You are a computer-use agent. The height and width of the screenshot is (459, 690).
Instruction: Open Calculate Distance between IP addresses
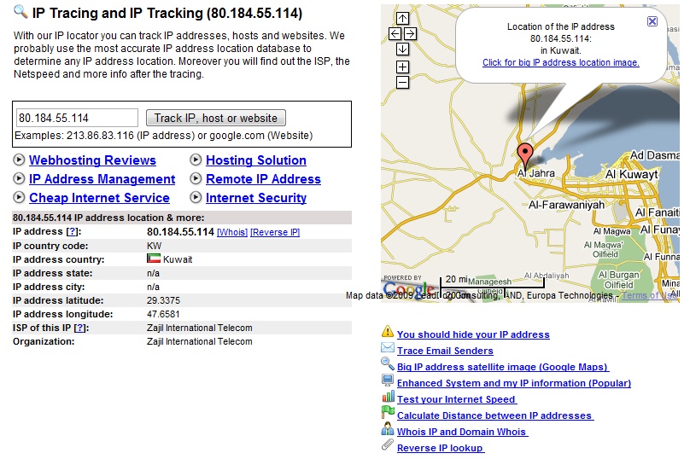point(494,415)
